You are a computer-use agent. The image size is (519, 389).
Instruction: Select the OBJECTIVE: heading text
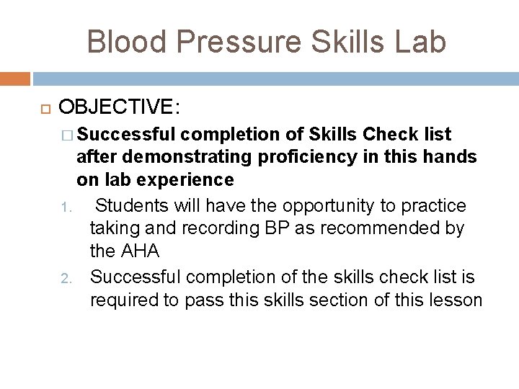pos(120,108)
